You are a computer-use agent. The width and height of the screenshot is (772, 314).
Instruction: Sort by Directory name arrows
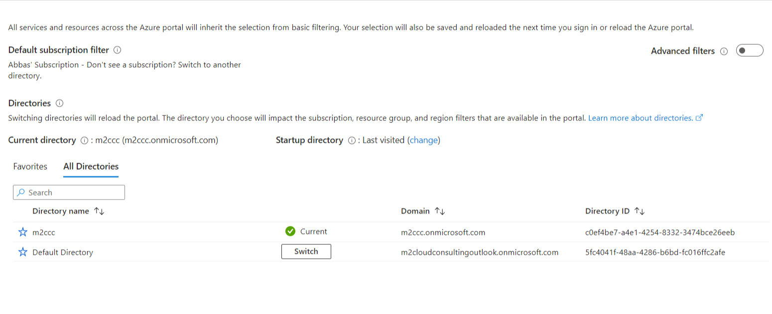coord(99,211)
